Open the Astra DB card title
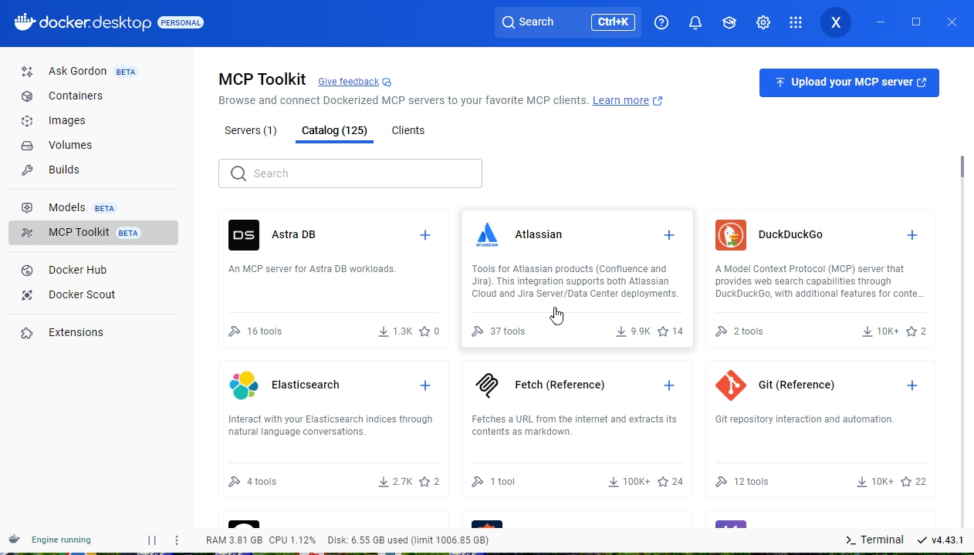 point(293,234)
